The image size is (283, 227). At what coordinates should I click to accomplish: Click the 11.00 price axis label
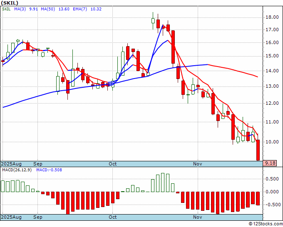(272, 122)
